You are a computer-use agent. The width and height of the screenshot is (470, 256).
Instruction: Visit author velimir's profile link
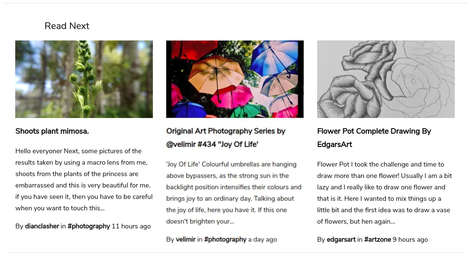186,239
